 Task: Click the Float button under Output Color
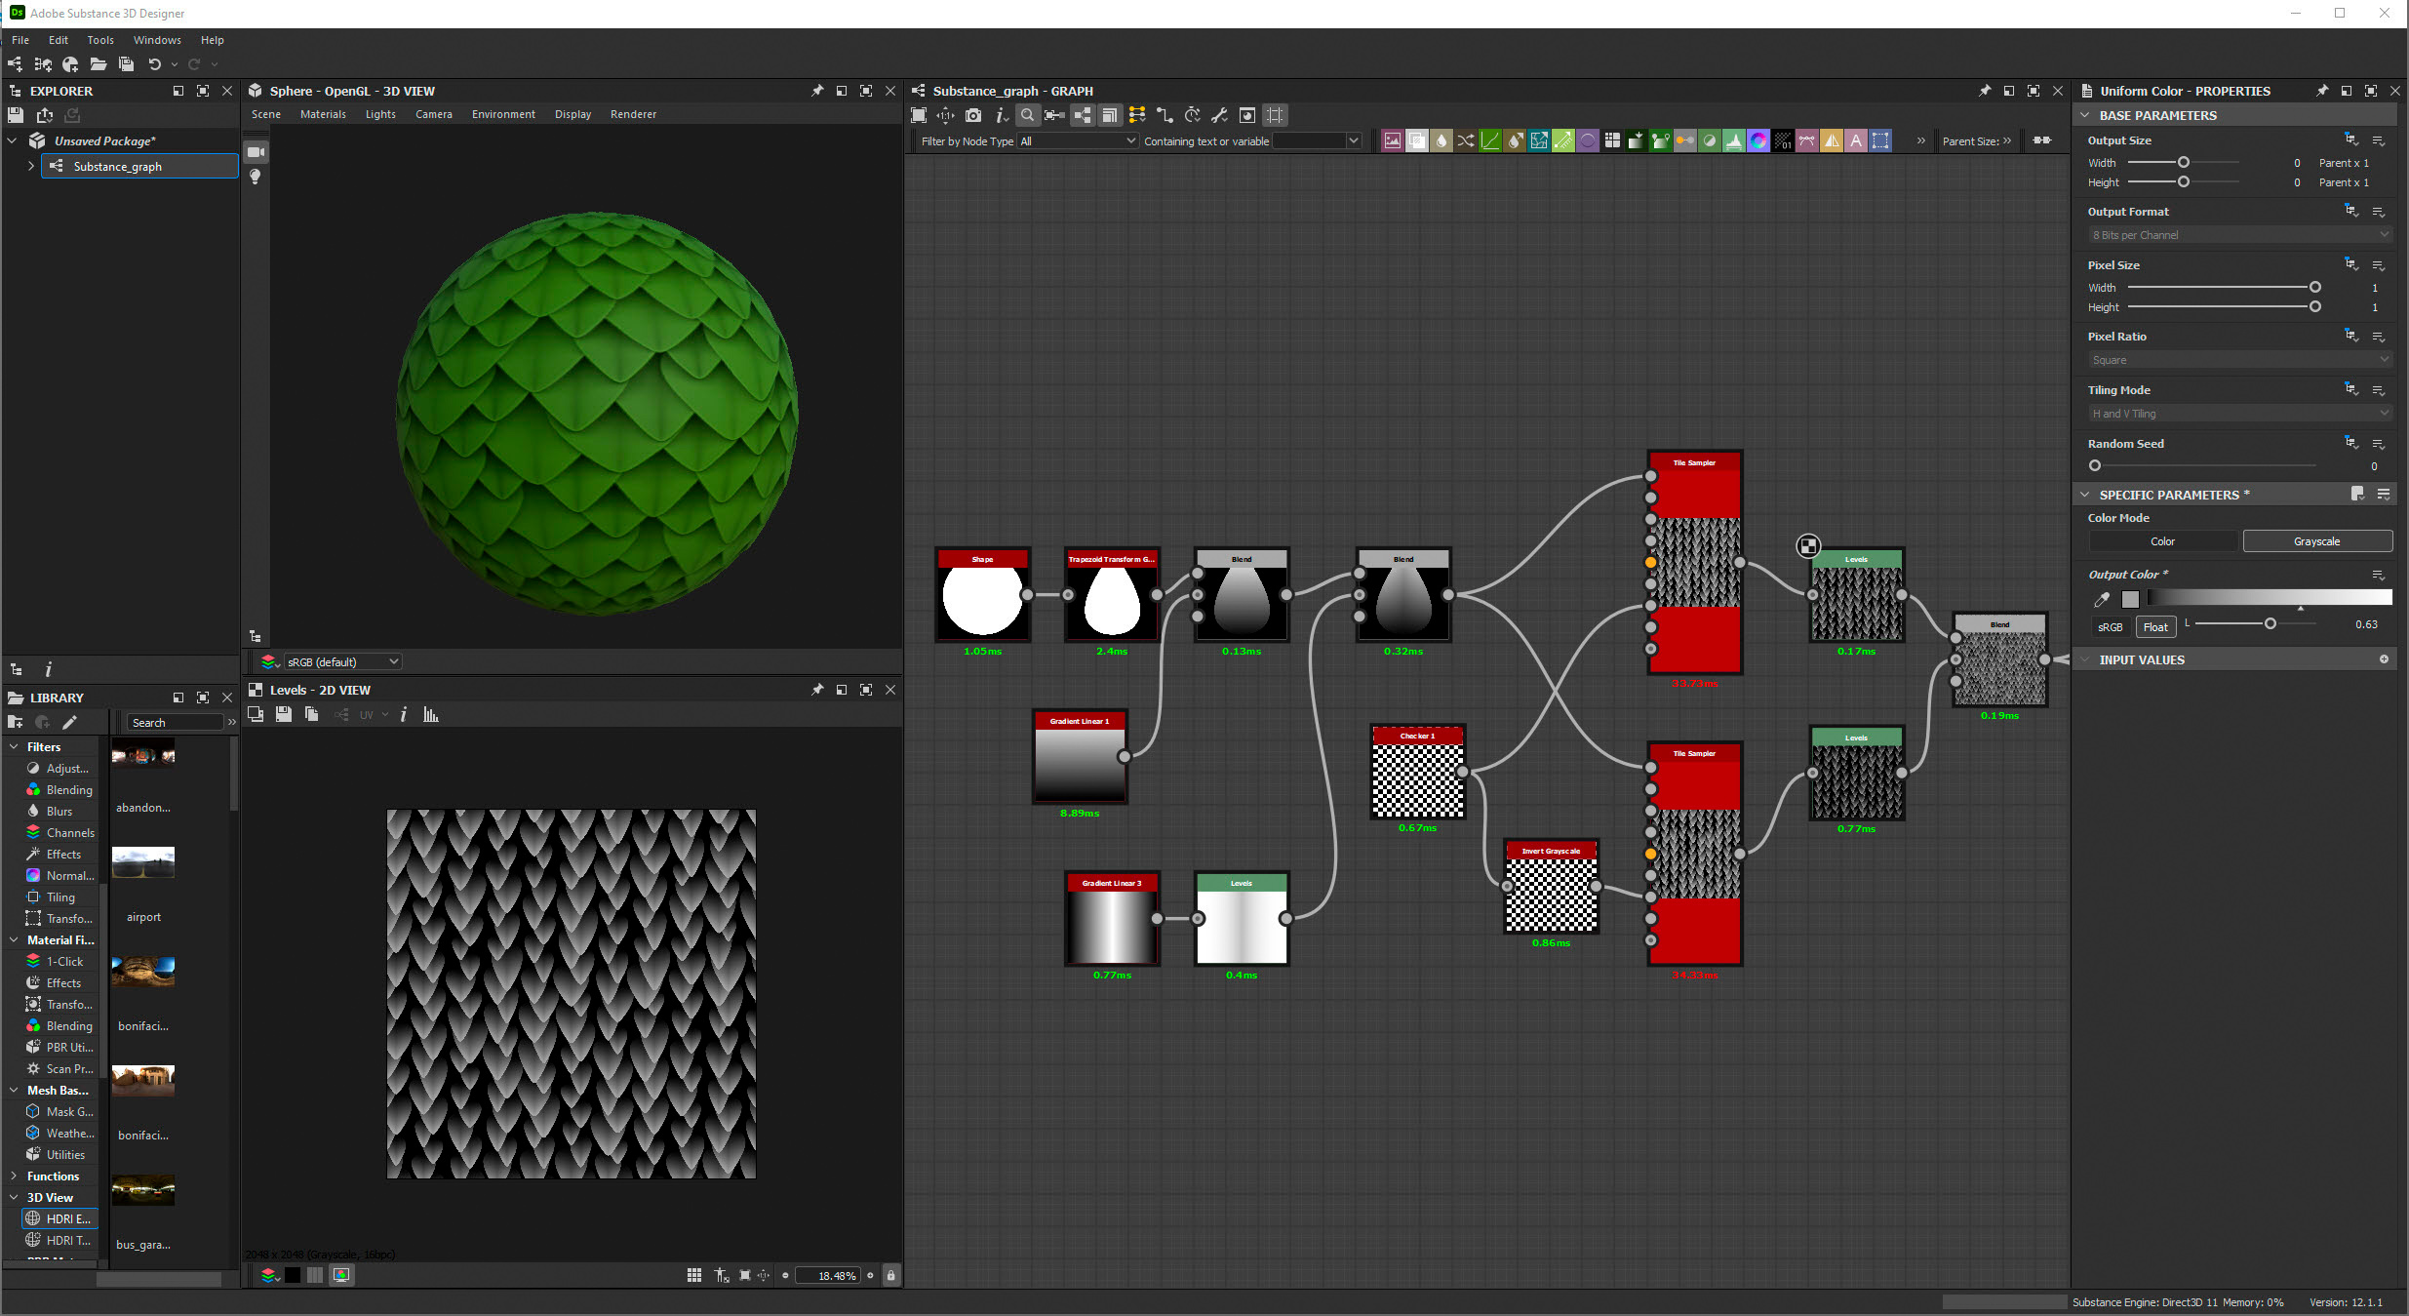pos(2155,626)
